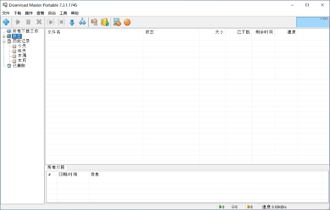Expand the 状态 tree node
330x210 pixels.
pos(4,37)
